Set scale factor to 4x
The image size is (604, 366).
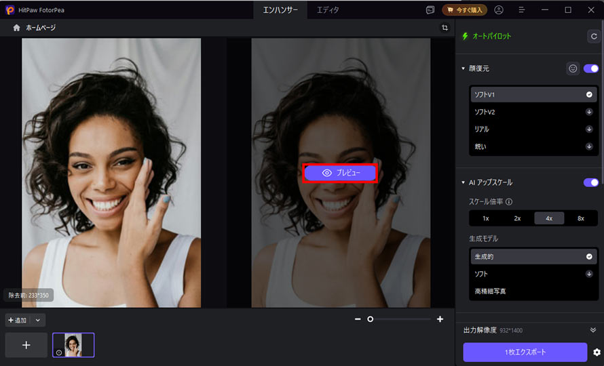549,219
